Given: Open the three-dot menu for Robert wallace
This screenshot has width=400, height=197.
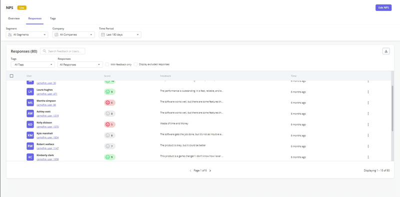Looking at the screenshot, I should [368, 146].
